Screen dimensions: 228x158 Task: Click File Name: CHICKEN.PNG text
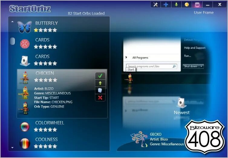pos(53,102)
